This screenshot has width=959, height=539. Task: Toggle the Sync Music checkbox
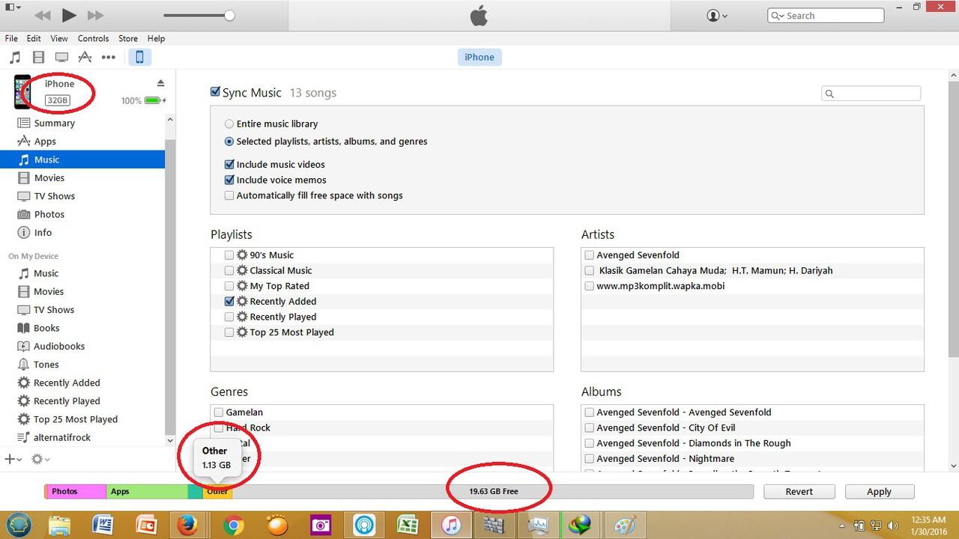(215, 92)
